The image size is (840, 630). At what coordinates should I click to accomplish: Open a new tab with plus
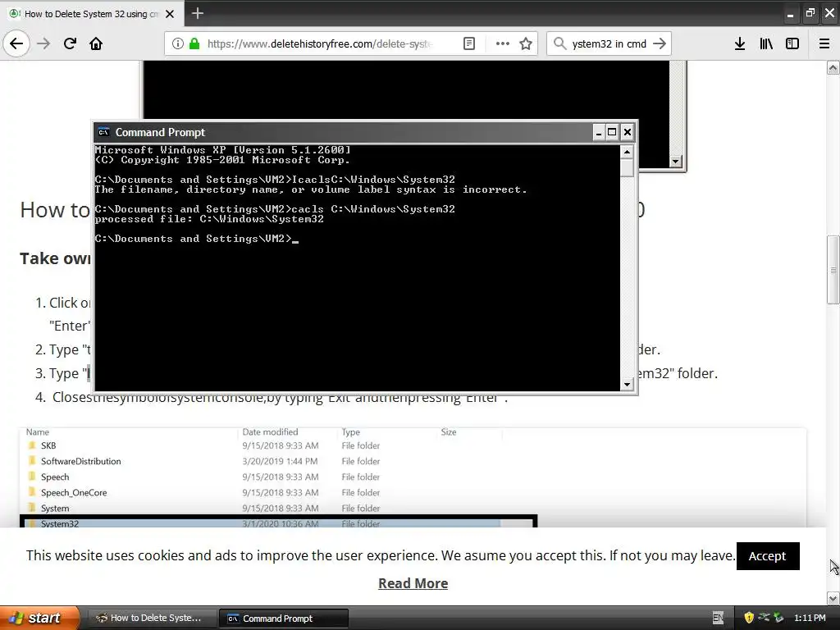click(198, 13)
